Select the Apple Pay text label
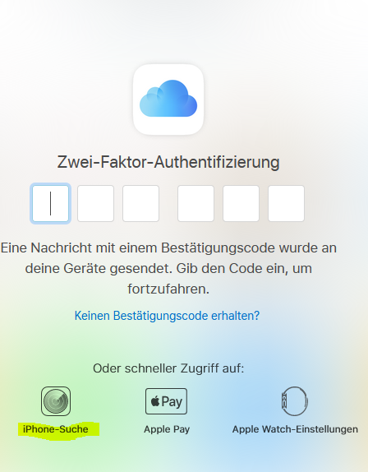 pyautogui.click(x=167, y=429)
